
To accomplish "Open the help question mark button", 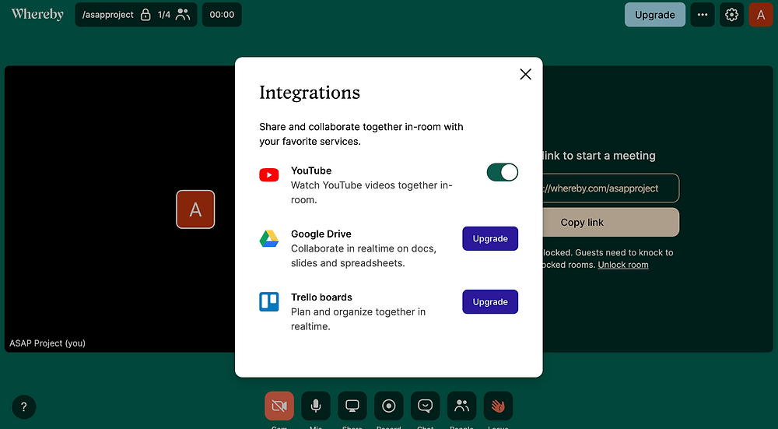I will click(24, 407).
